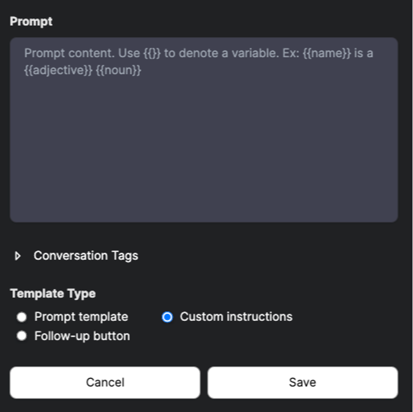Select Follow-up button template type

pos(22,336)
